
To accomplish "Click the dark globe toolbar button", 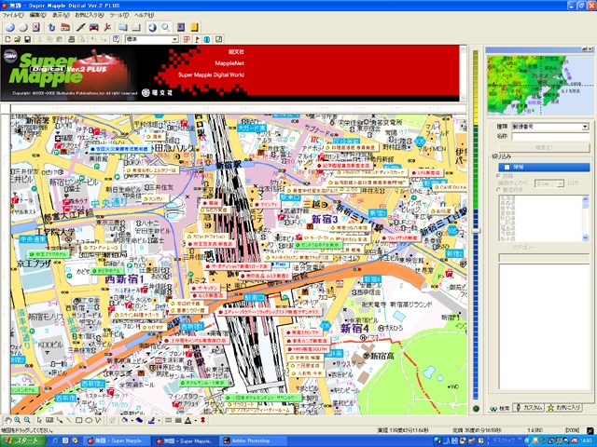I will 152,27.
